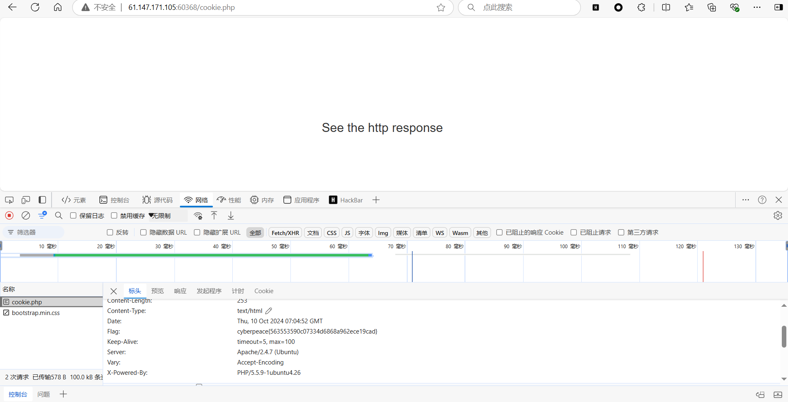Show 全部 request types
The height and width of the screenshot is (402, 788).
(x=255, y=233)
